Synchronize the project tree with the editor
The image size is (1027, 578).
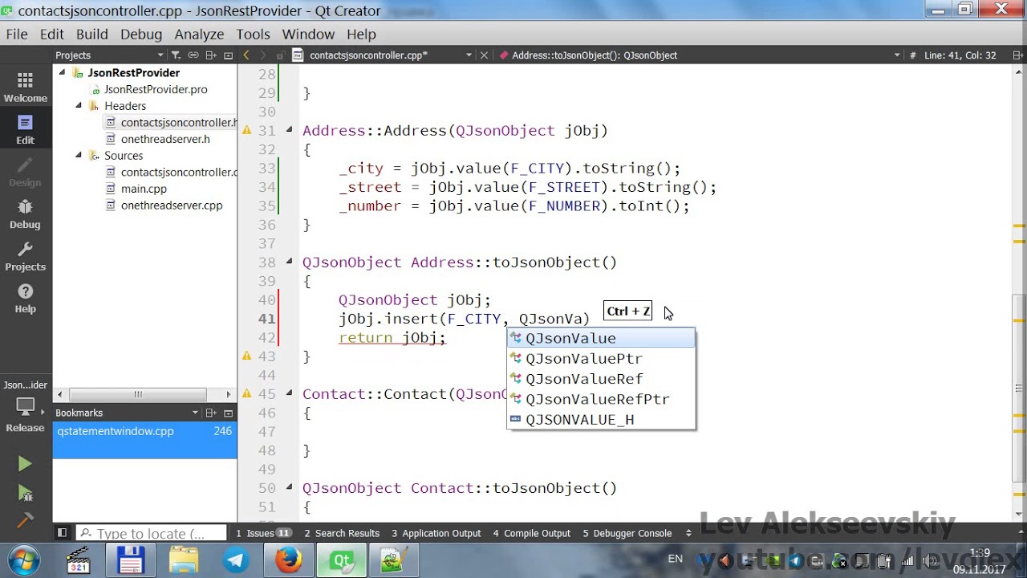(x=193, y=55)
